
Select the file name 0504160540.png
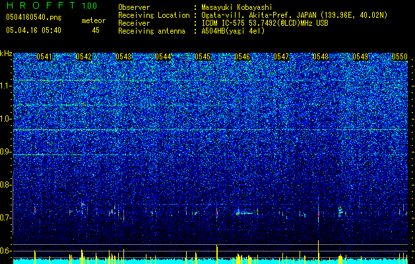(34, 17)
